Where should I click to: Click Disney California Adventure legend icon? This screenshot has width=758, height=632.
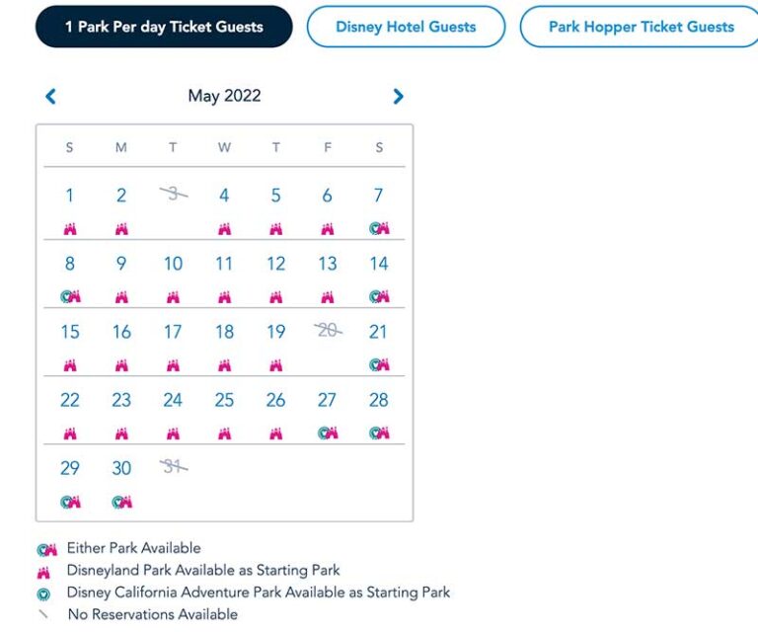[43, 593]
